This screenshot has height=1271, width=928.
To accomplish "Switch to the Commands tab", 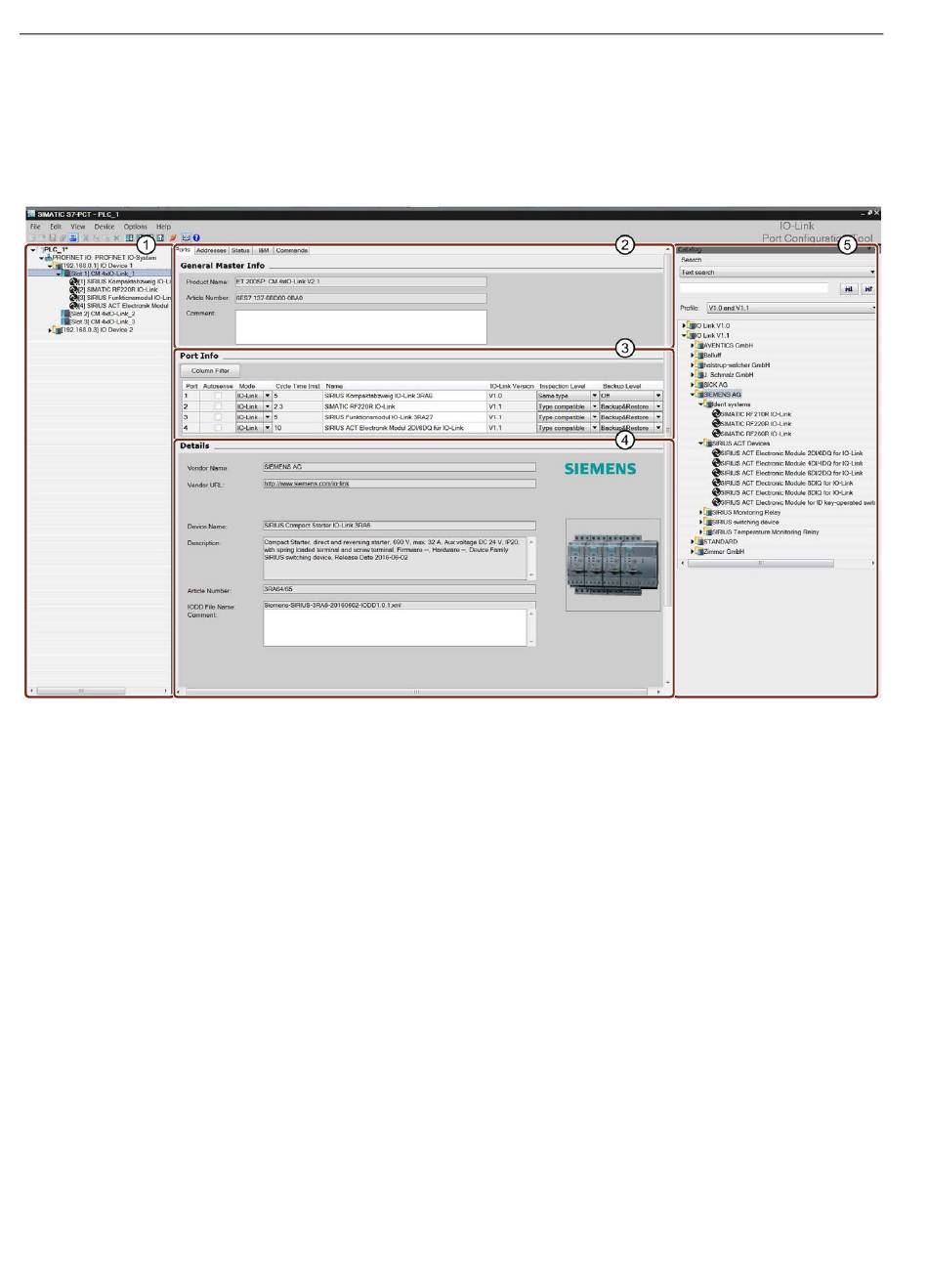I will click(x=291, y=251).
